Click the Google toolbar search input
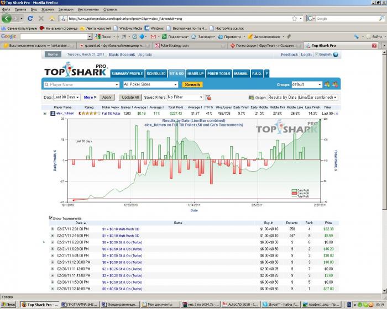The image size is (387, 309). 54,37
